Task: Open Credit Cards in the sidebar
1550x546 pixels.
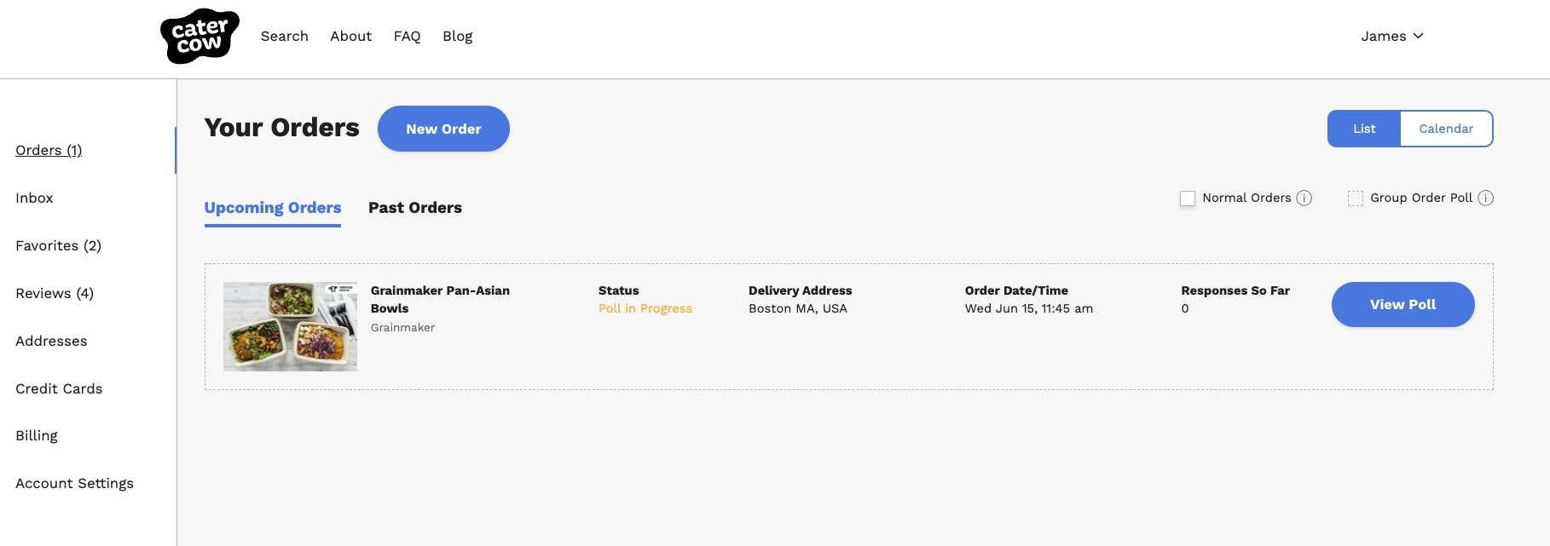Action: click(x=59, y=388)
